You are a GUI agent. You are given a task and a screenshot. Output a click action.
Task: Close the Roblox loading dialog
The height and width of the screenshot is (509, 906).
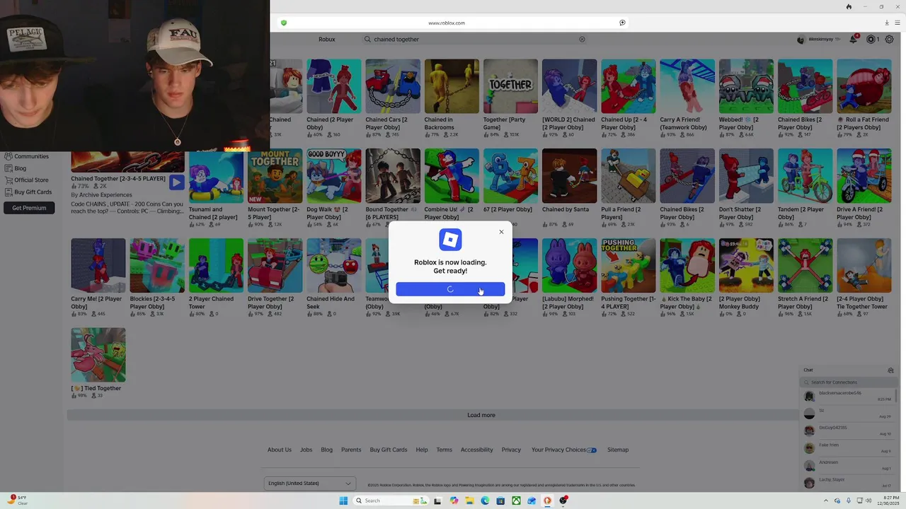click(501, 232)
